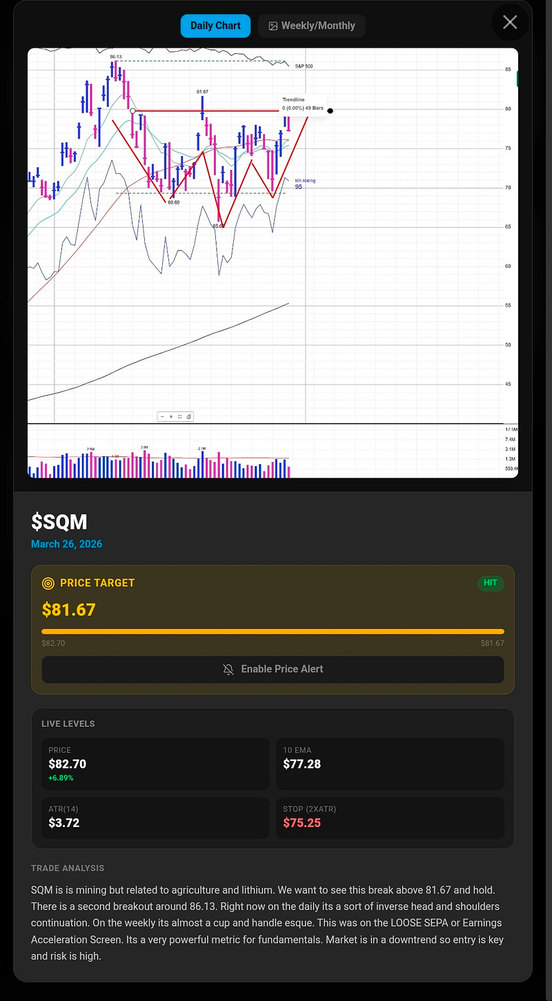Click the S&P 500 label on chart
The width and height of the screenshot is (552, 1001).
[304, 66]
